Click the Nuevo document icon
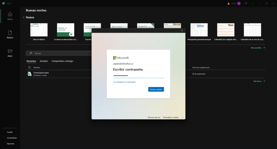277x149 pixels. pyautogui.click(x=10, y=33)
